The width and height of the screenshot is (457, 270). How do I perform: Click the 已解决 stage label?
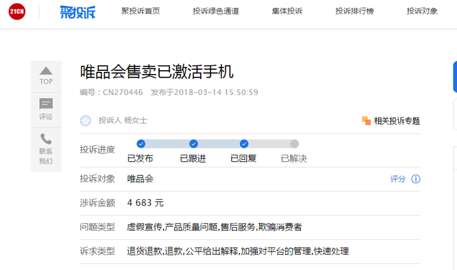[x=294, y=159]
